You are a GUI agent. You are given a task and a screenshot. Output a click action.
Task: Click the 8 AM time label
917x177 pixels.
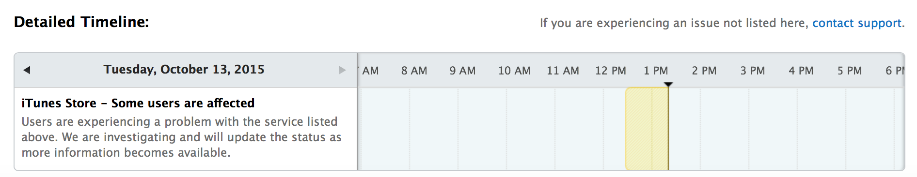pyautogui.click(x=414, y=71)
